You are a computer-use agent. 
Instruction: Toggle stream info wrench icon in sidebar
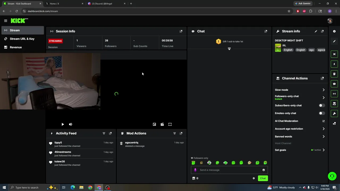334,114
